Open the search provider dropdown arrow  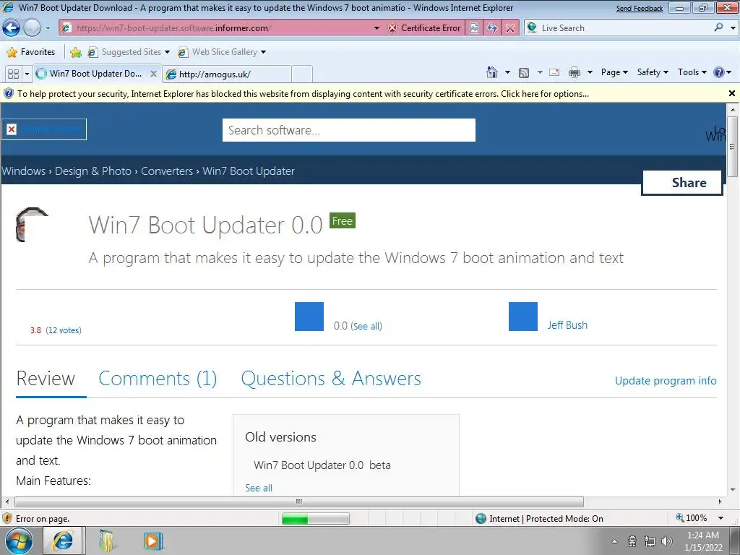(733, 28)
